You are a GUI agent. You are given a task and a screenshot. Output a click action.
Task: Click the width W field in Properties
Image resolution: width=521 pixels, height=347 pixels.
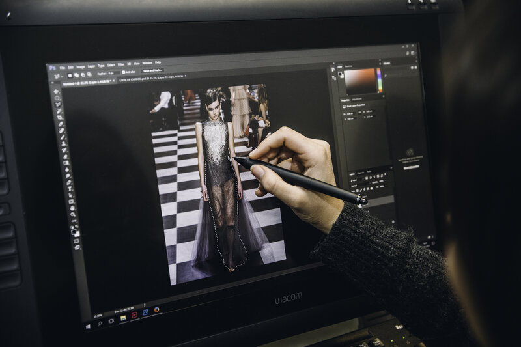350,113
